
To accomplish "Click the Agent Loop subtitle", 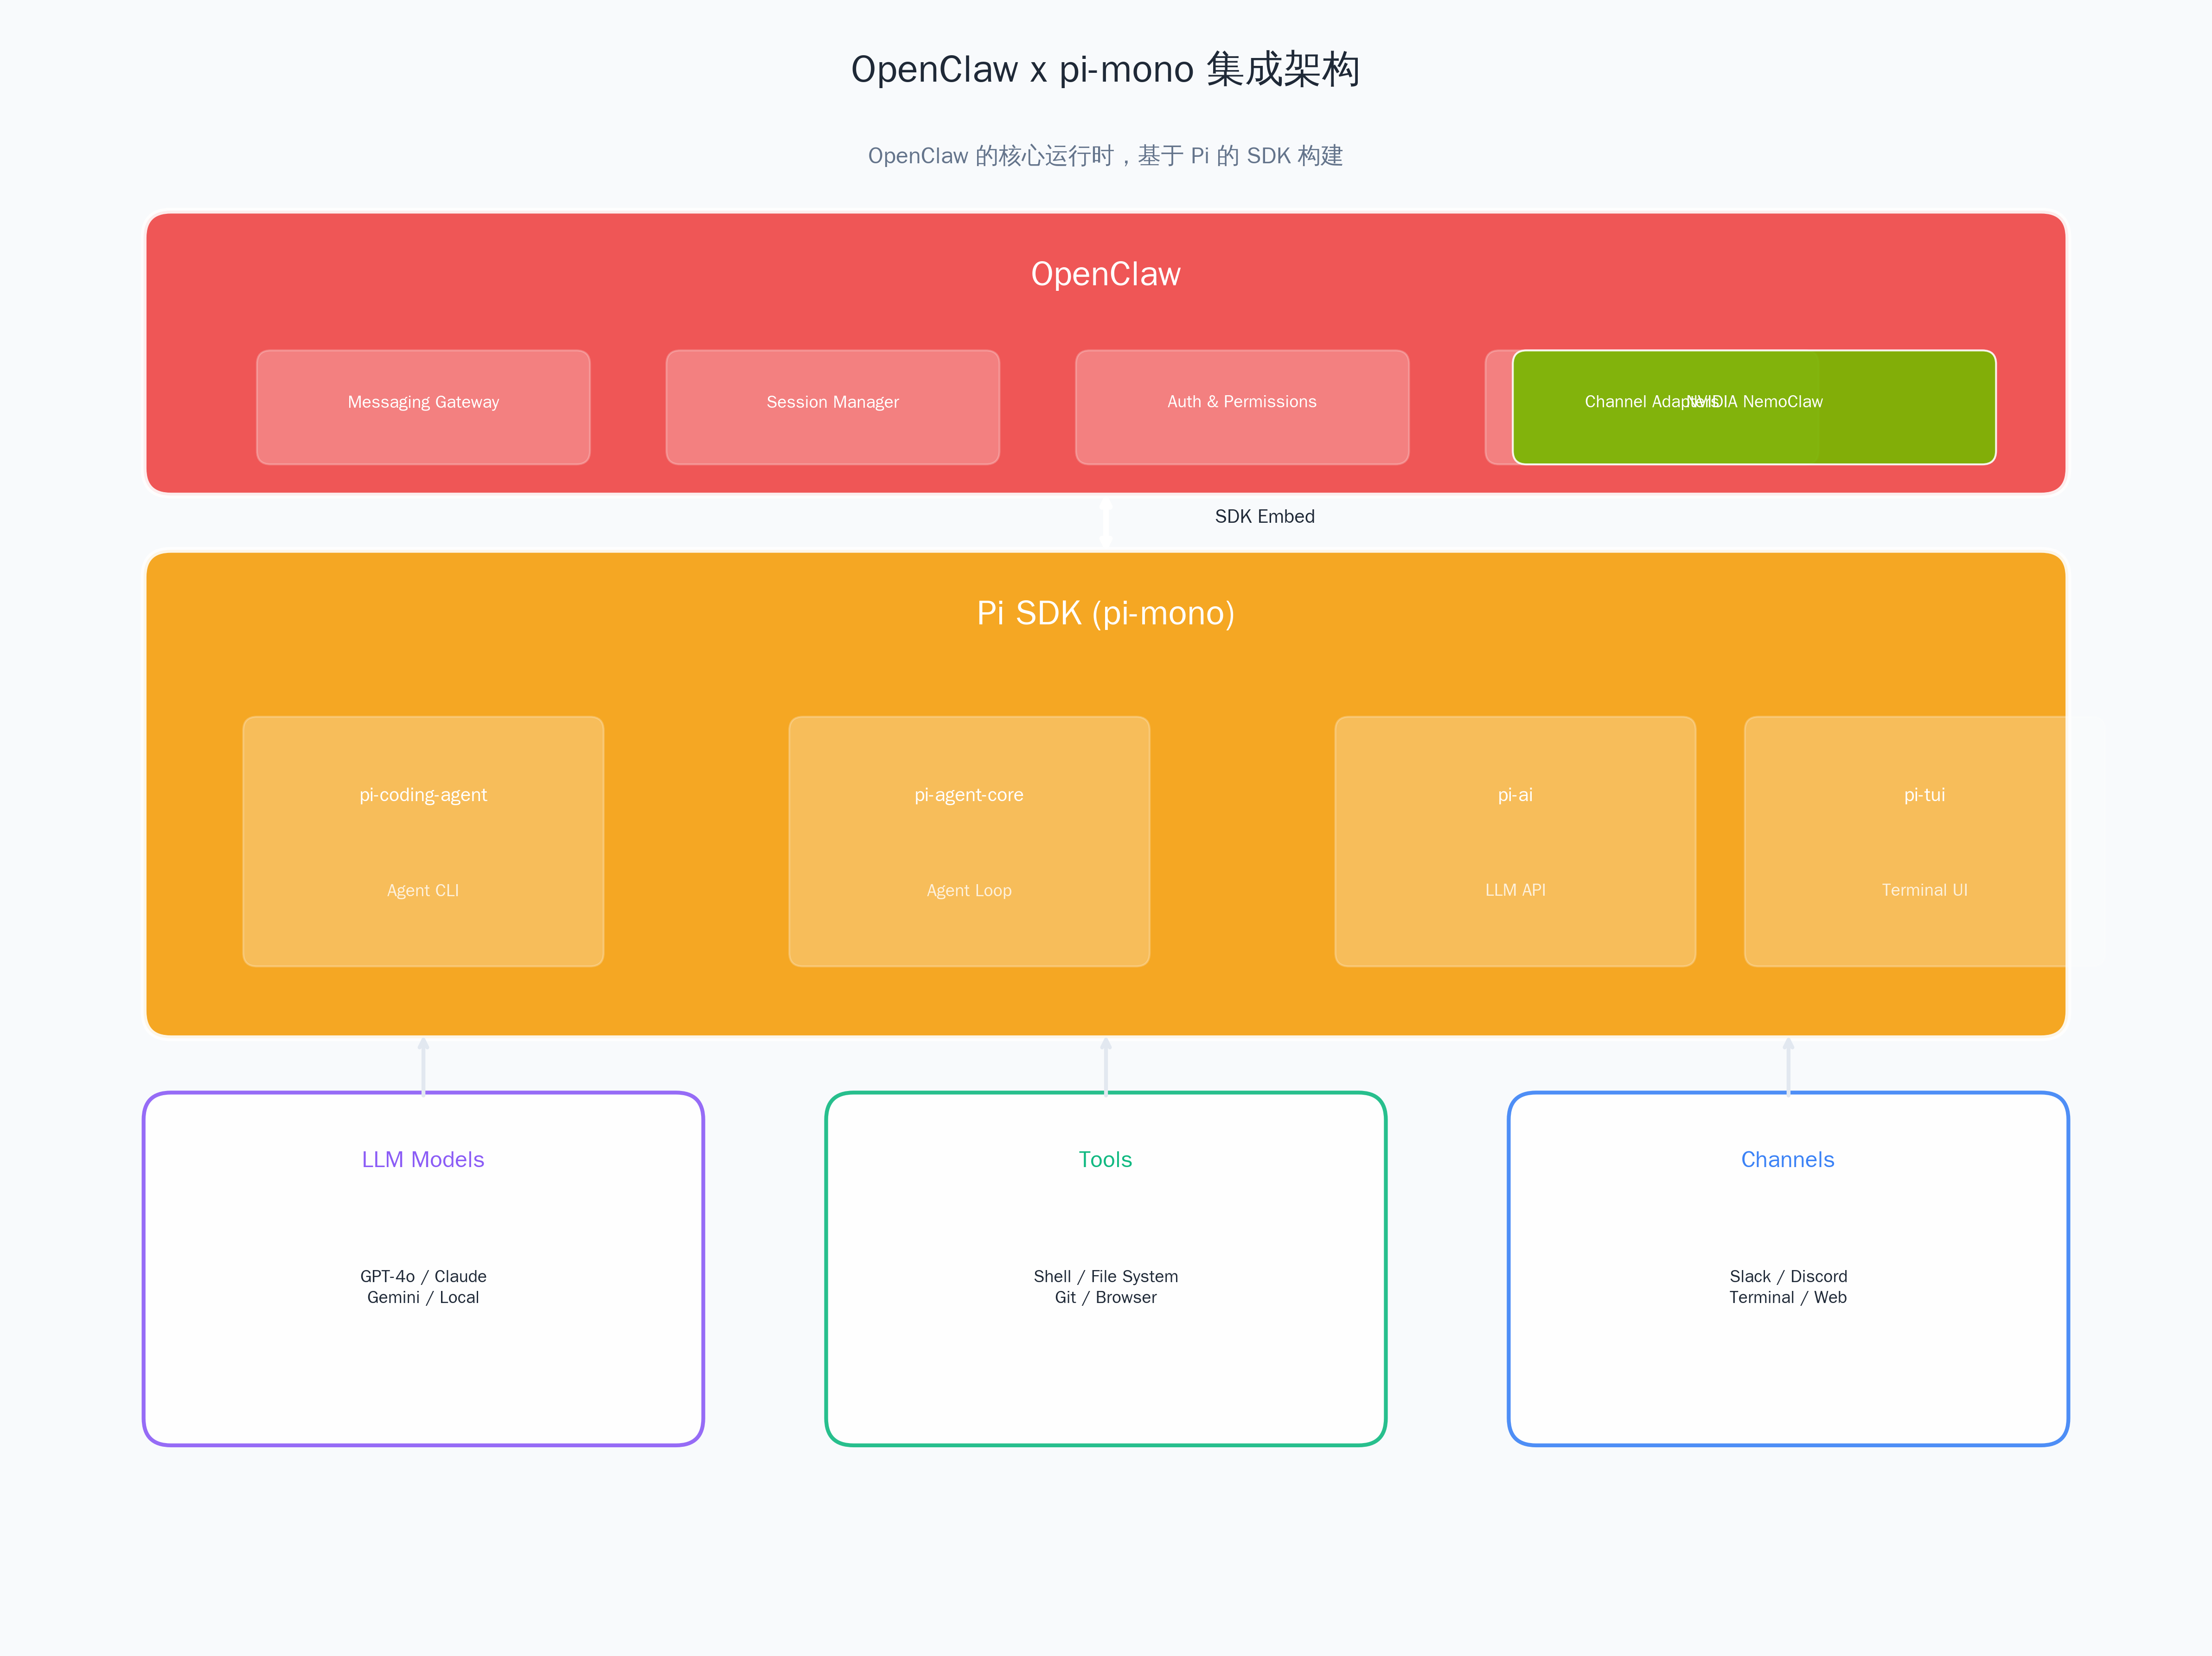I will [x=969, y=890].
